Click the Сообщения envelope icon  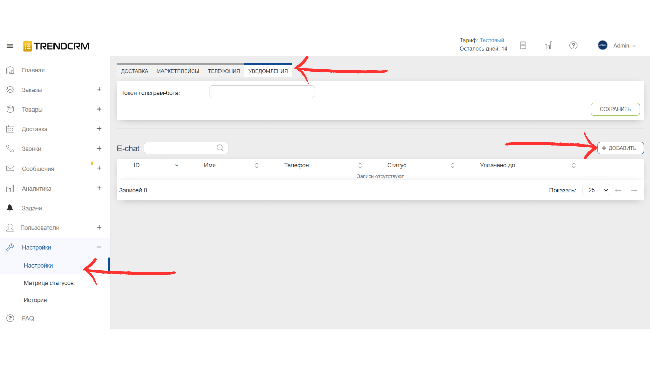(x=10, y=168)
